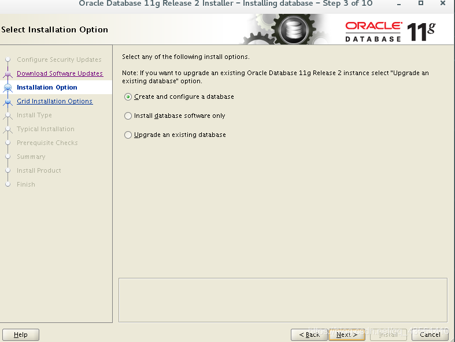The height and width of the screenshot is (342, 455).
Task: Click the Oracle Database 11g logo
Action: 390,31
